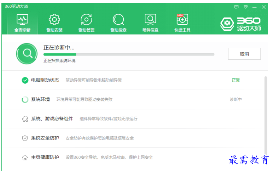Click description 安全防护有效保护您的电脑及信息安全

[100, 138]
